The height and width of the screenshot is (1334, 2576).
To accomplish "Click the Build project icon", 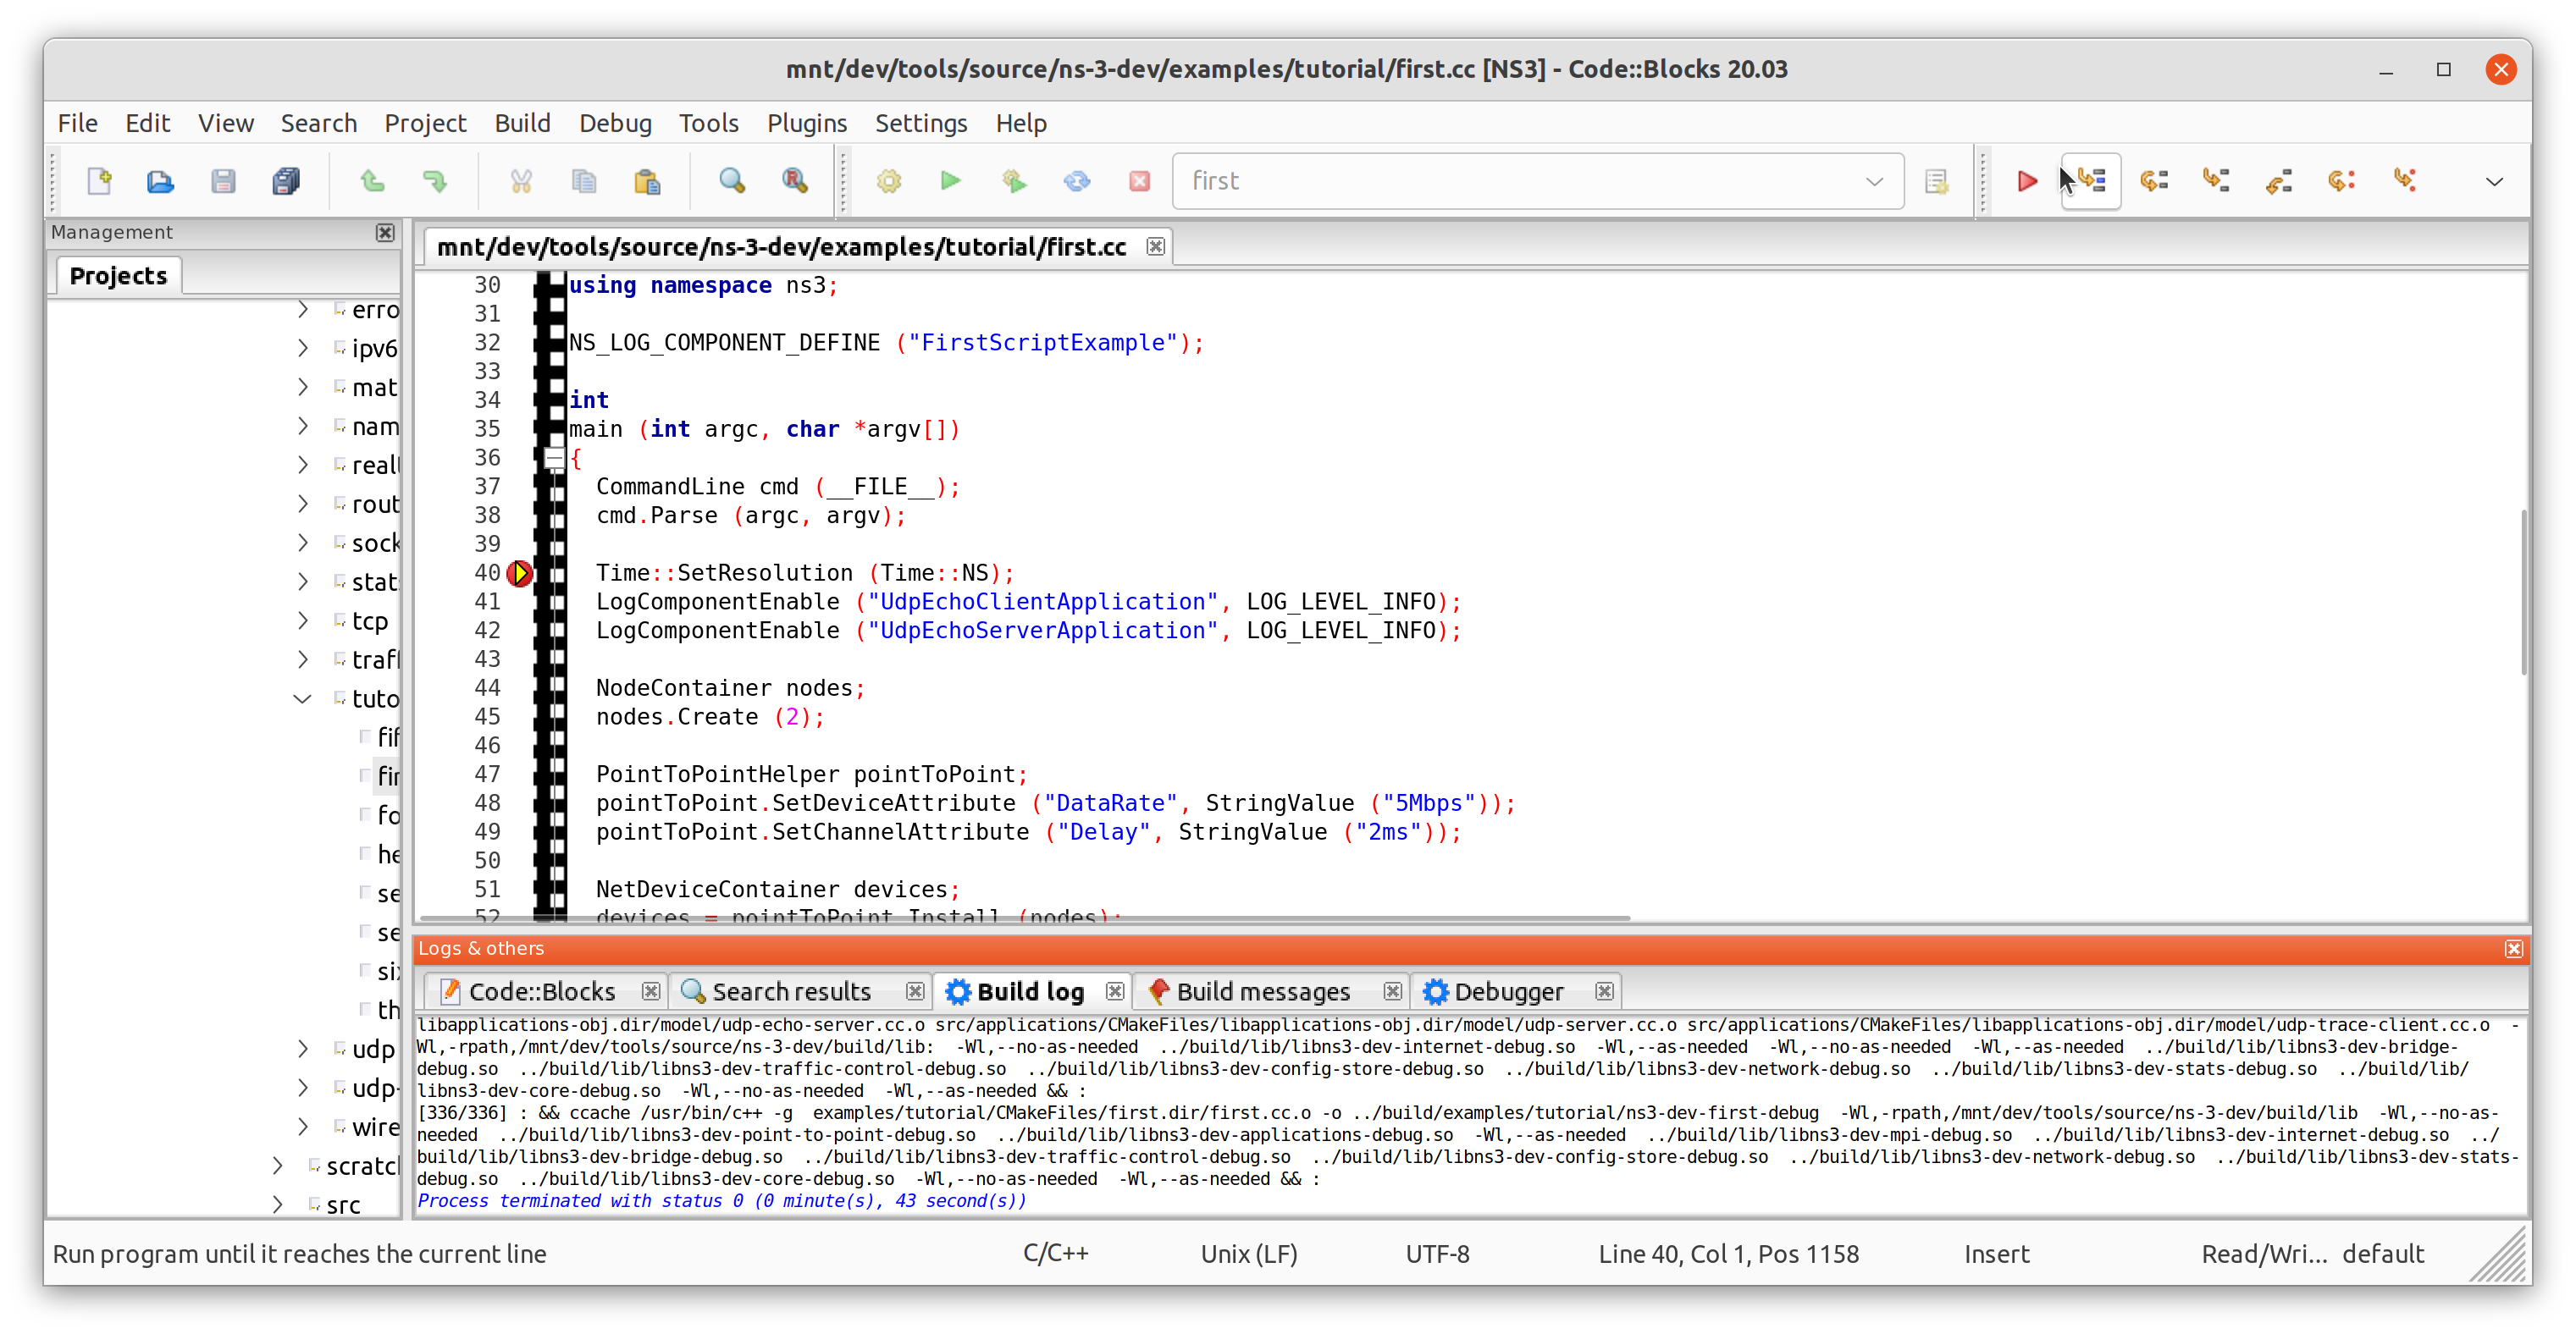I will click(888, 180).
